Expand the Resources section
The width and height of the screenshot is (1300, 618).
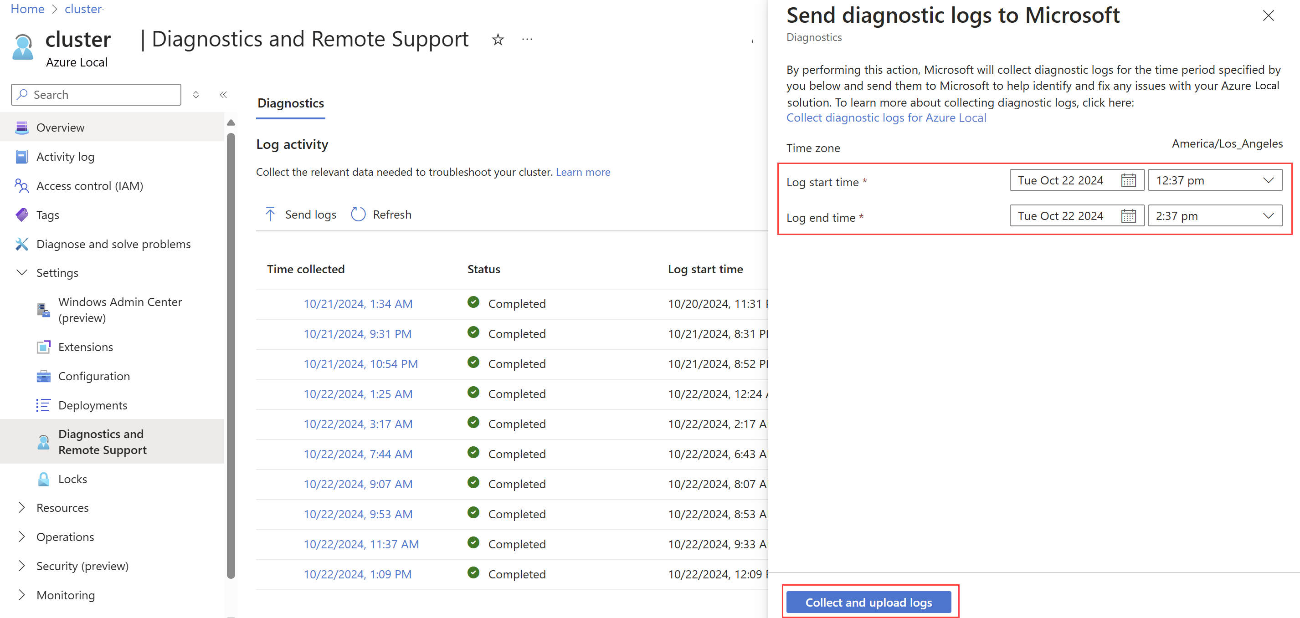pyautogui.click(x=22, y=508)
